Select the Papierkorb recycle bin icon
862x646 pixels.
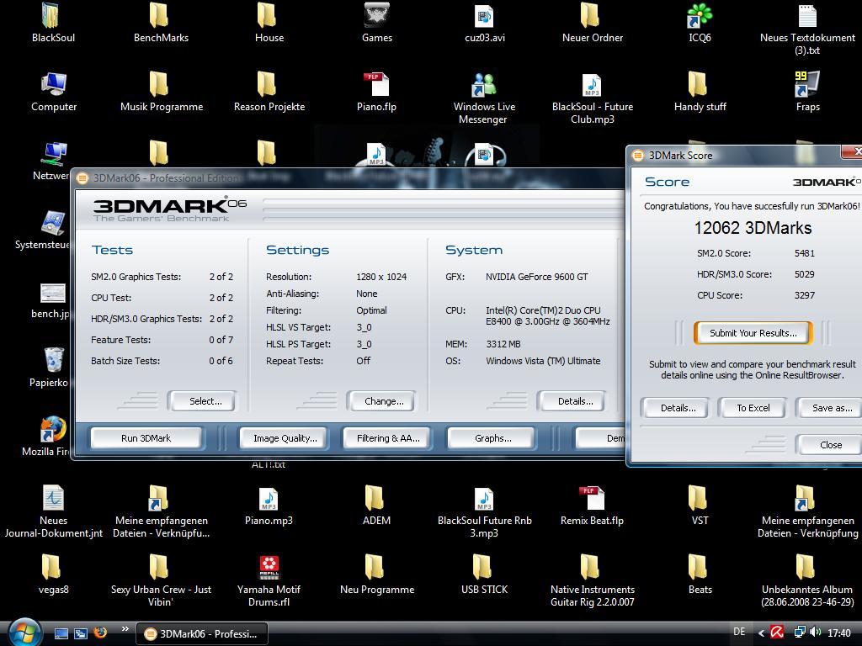[x=51, y=367]
